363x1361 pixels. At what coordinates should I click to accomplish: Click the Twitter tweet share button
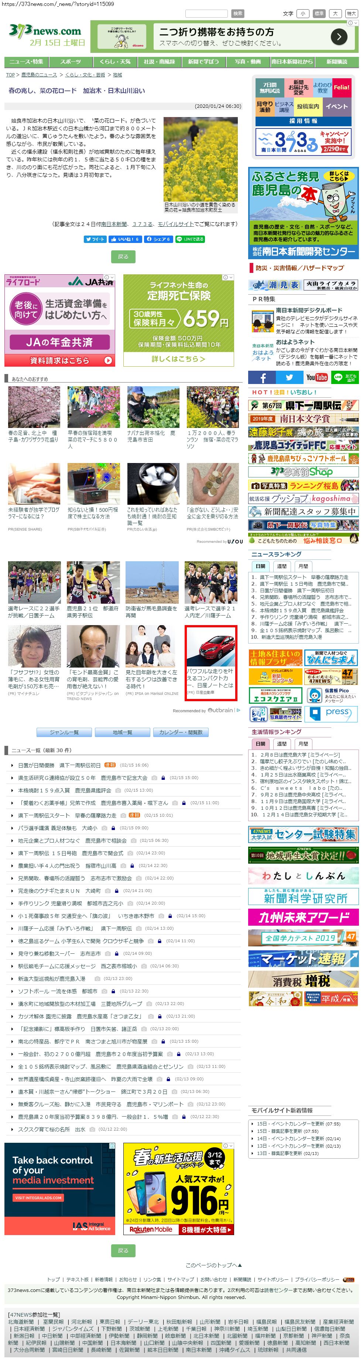click(x=95, y=239)
